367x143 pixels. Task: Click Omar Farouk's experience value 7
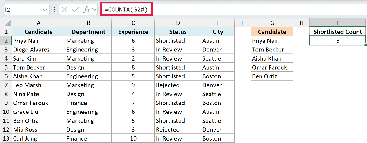point(133,103)
